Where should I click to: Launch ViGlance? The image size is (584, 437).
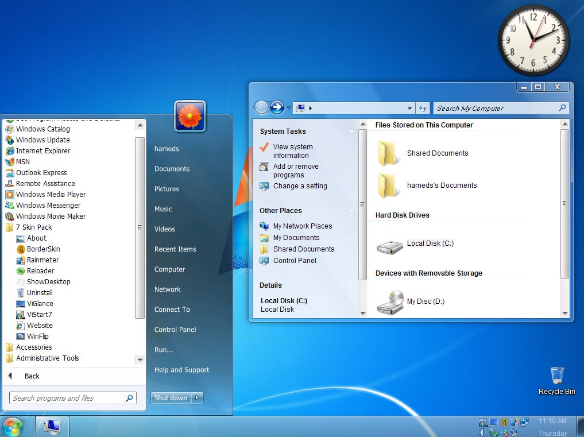pos(34,304)
